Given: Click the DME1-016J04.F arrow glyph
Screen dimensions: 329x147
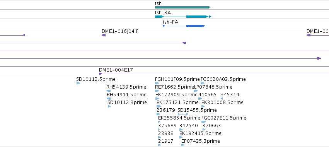Looking at the screenshot, I should pyautogui.click(x=104, y=35).
